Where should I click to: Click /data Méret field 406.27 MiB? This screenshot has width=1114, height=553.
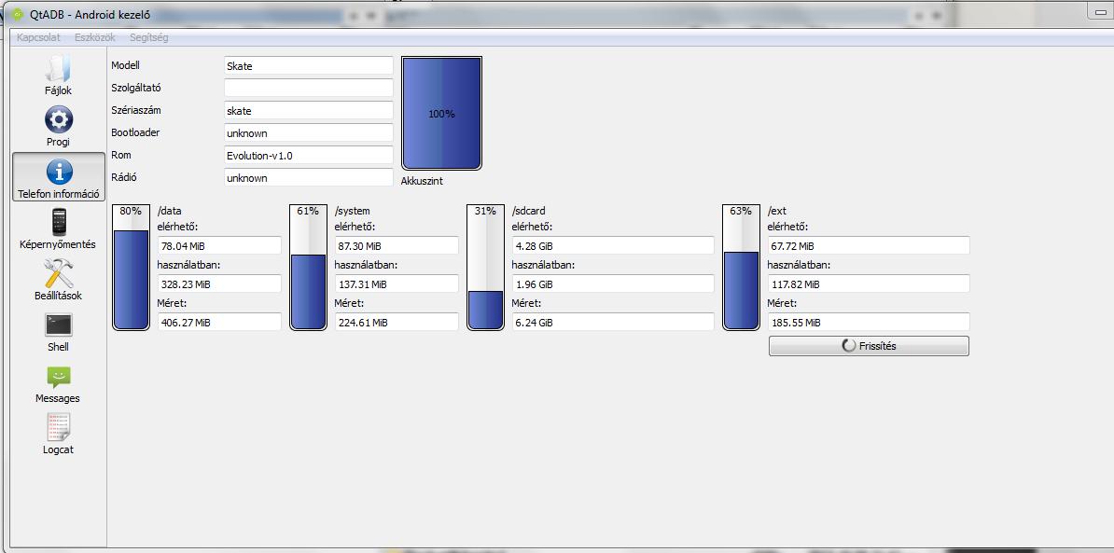tap(219, 322)
